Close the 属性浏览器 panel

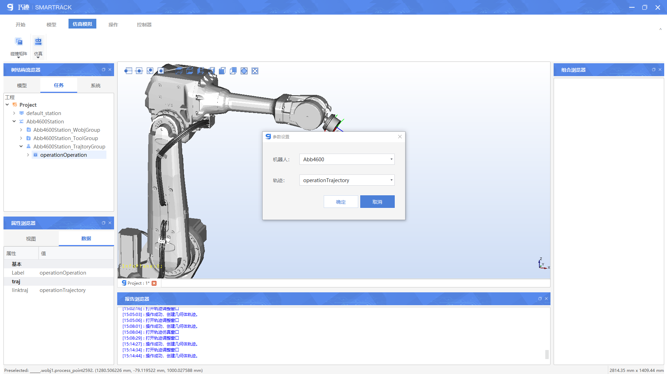pyautogui.click(x=110, y=223)
